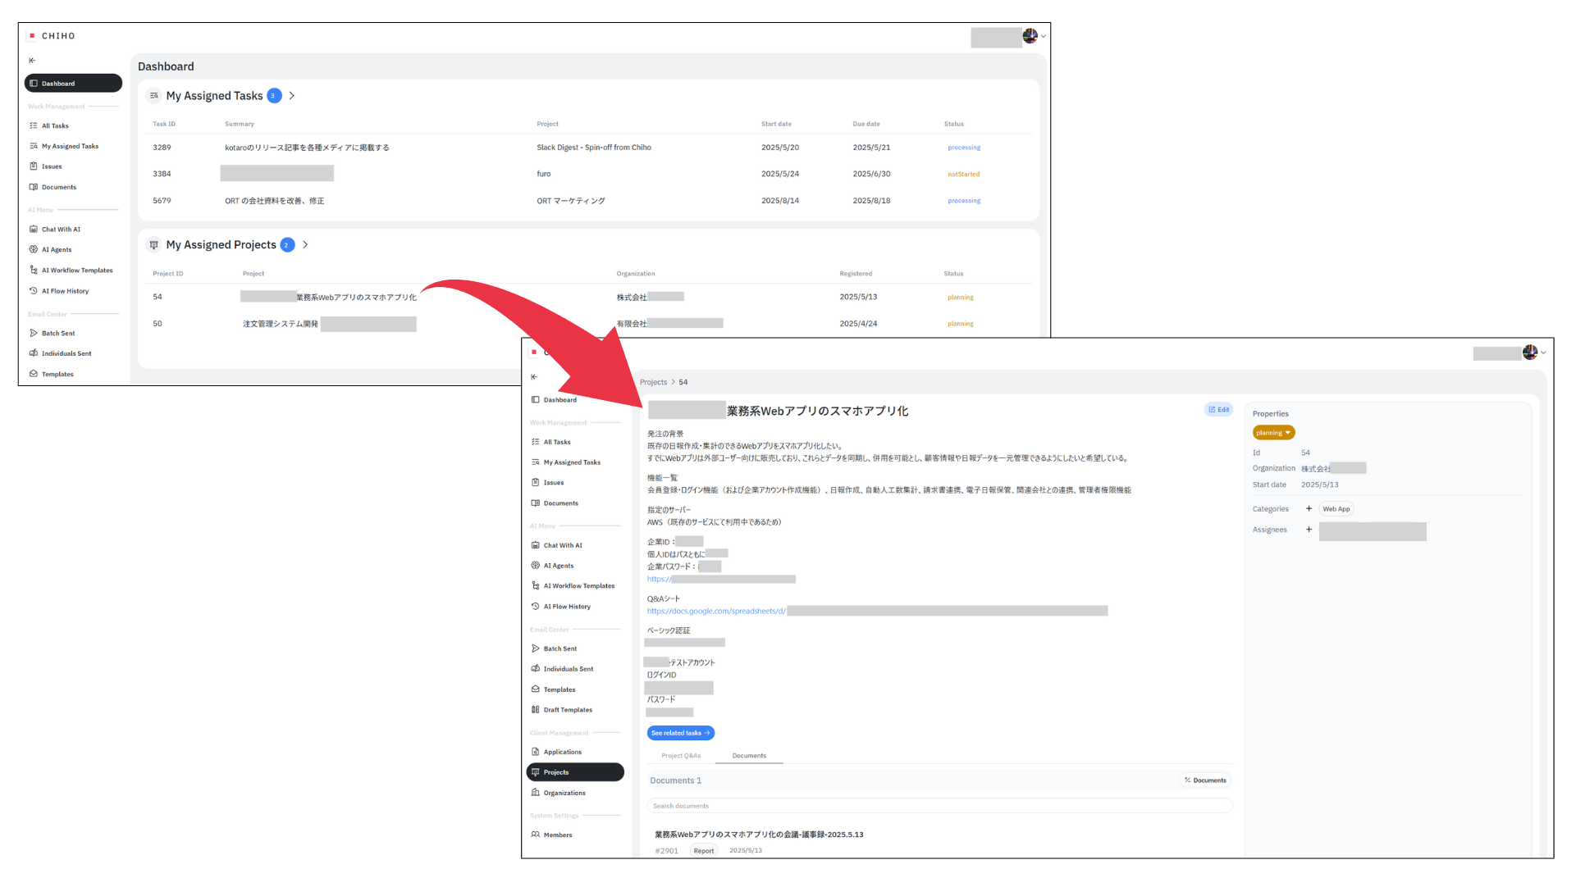Click the AI Flow History icon in the project page sidebar
1585x869 pixels.
(x=536, y=607)
